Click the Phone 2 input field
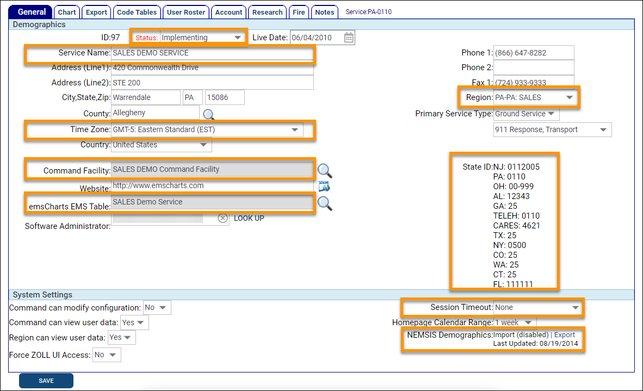 tap(533, 67)
